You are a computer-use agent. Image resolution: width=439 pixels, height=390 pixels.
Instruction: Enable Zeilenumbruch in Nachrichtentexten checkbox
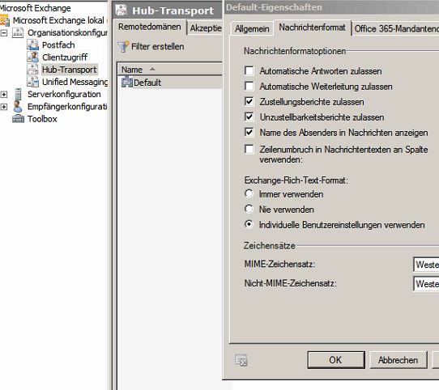249,149
